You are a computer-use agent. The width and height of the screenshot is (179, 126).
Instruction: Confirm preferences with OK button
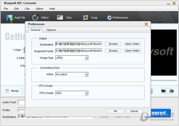pos(115,111)
